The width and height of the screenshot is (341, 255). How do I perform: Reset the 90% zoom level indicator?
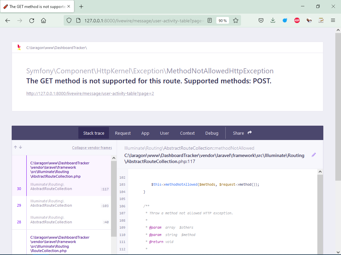pyautogui.click(x=222, y=21)
